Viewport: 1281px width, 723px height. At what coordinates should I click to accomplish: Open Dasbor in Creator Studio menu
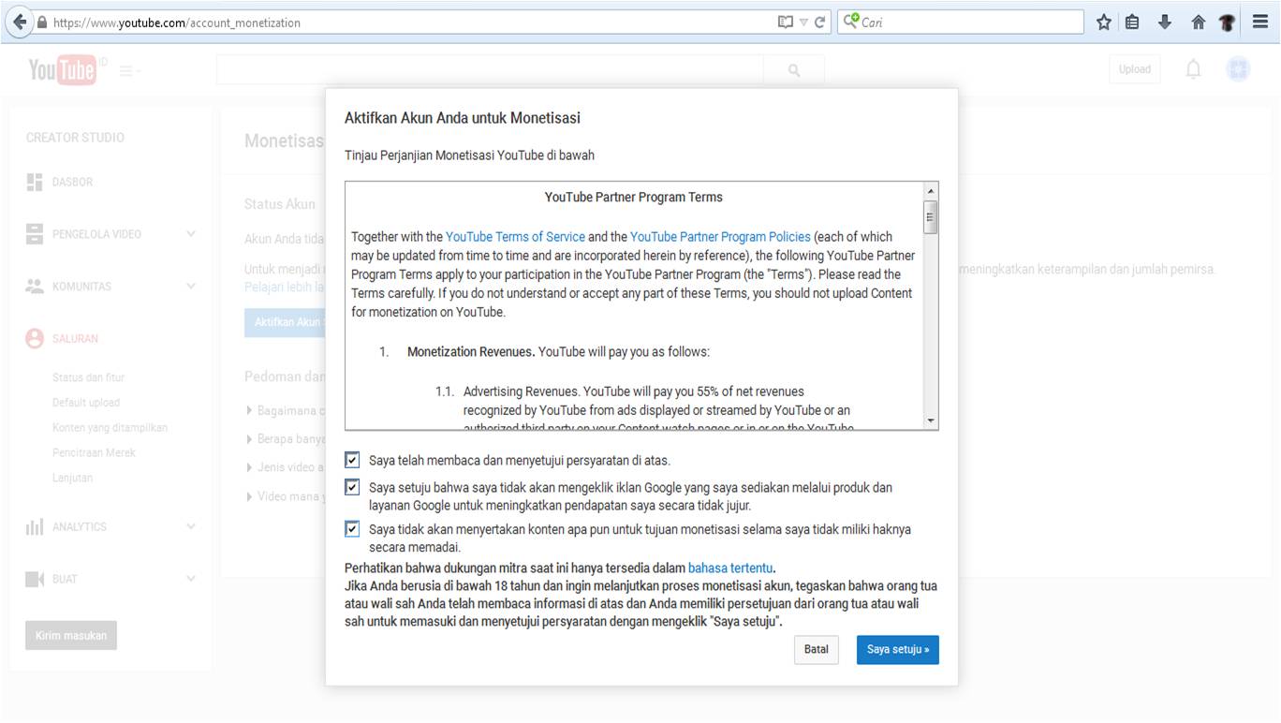[x=72, y=183]
